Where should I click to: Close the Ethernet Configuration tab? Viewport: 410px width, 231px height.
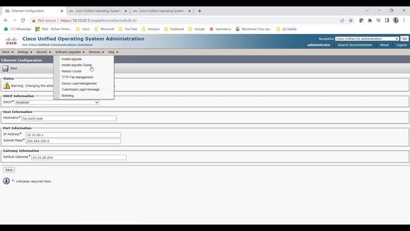pos(61,11)
